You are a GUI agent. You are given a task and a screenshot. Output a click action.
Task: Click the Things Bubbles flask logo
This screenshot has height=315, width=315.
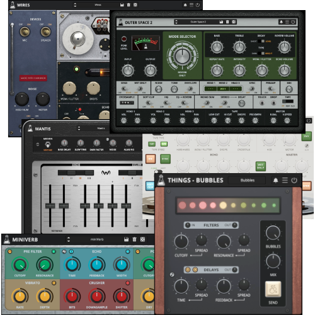click(x=161, y=180)
